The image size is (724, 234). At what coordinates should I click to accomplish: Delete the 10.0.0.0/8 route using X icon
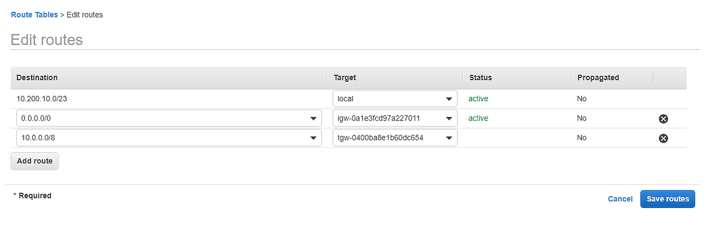663,138
